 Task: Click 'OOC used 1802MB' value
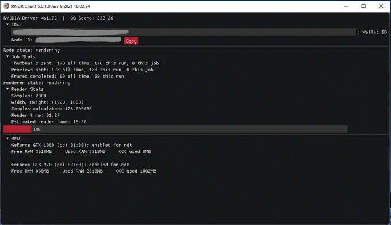pos(136,171)
